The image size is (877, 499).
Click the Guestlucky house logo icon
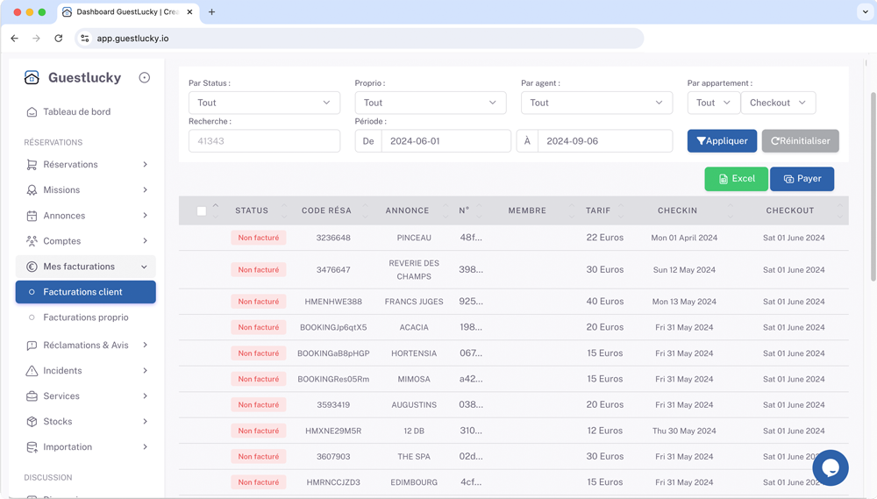32,77
